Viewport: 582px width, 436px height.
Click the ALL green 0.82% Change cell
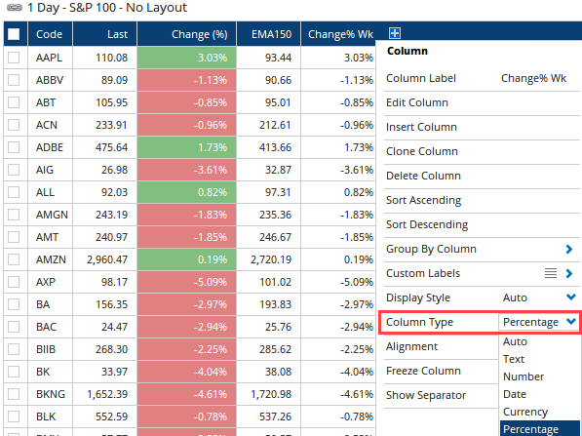coord(187,192)
